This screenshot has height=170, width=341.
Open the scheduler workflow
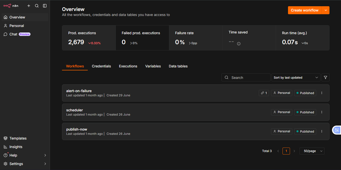click(x=196, y=112)
